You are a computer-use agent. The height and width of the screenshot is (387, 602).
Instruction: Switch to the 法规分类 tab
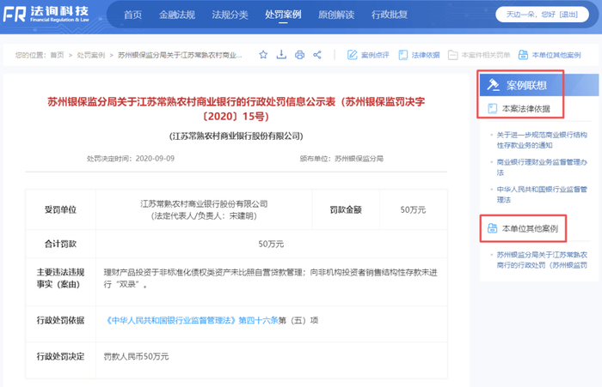[230, 15]
